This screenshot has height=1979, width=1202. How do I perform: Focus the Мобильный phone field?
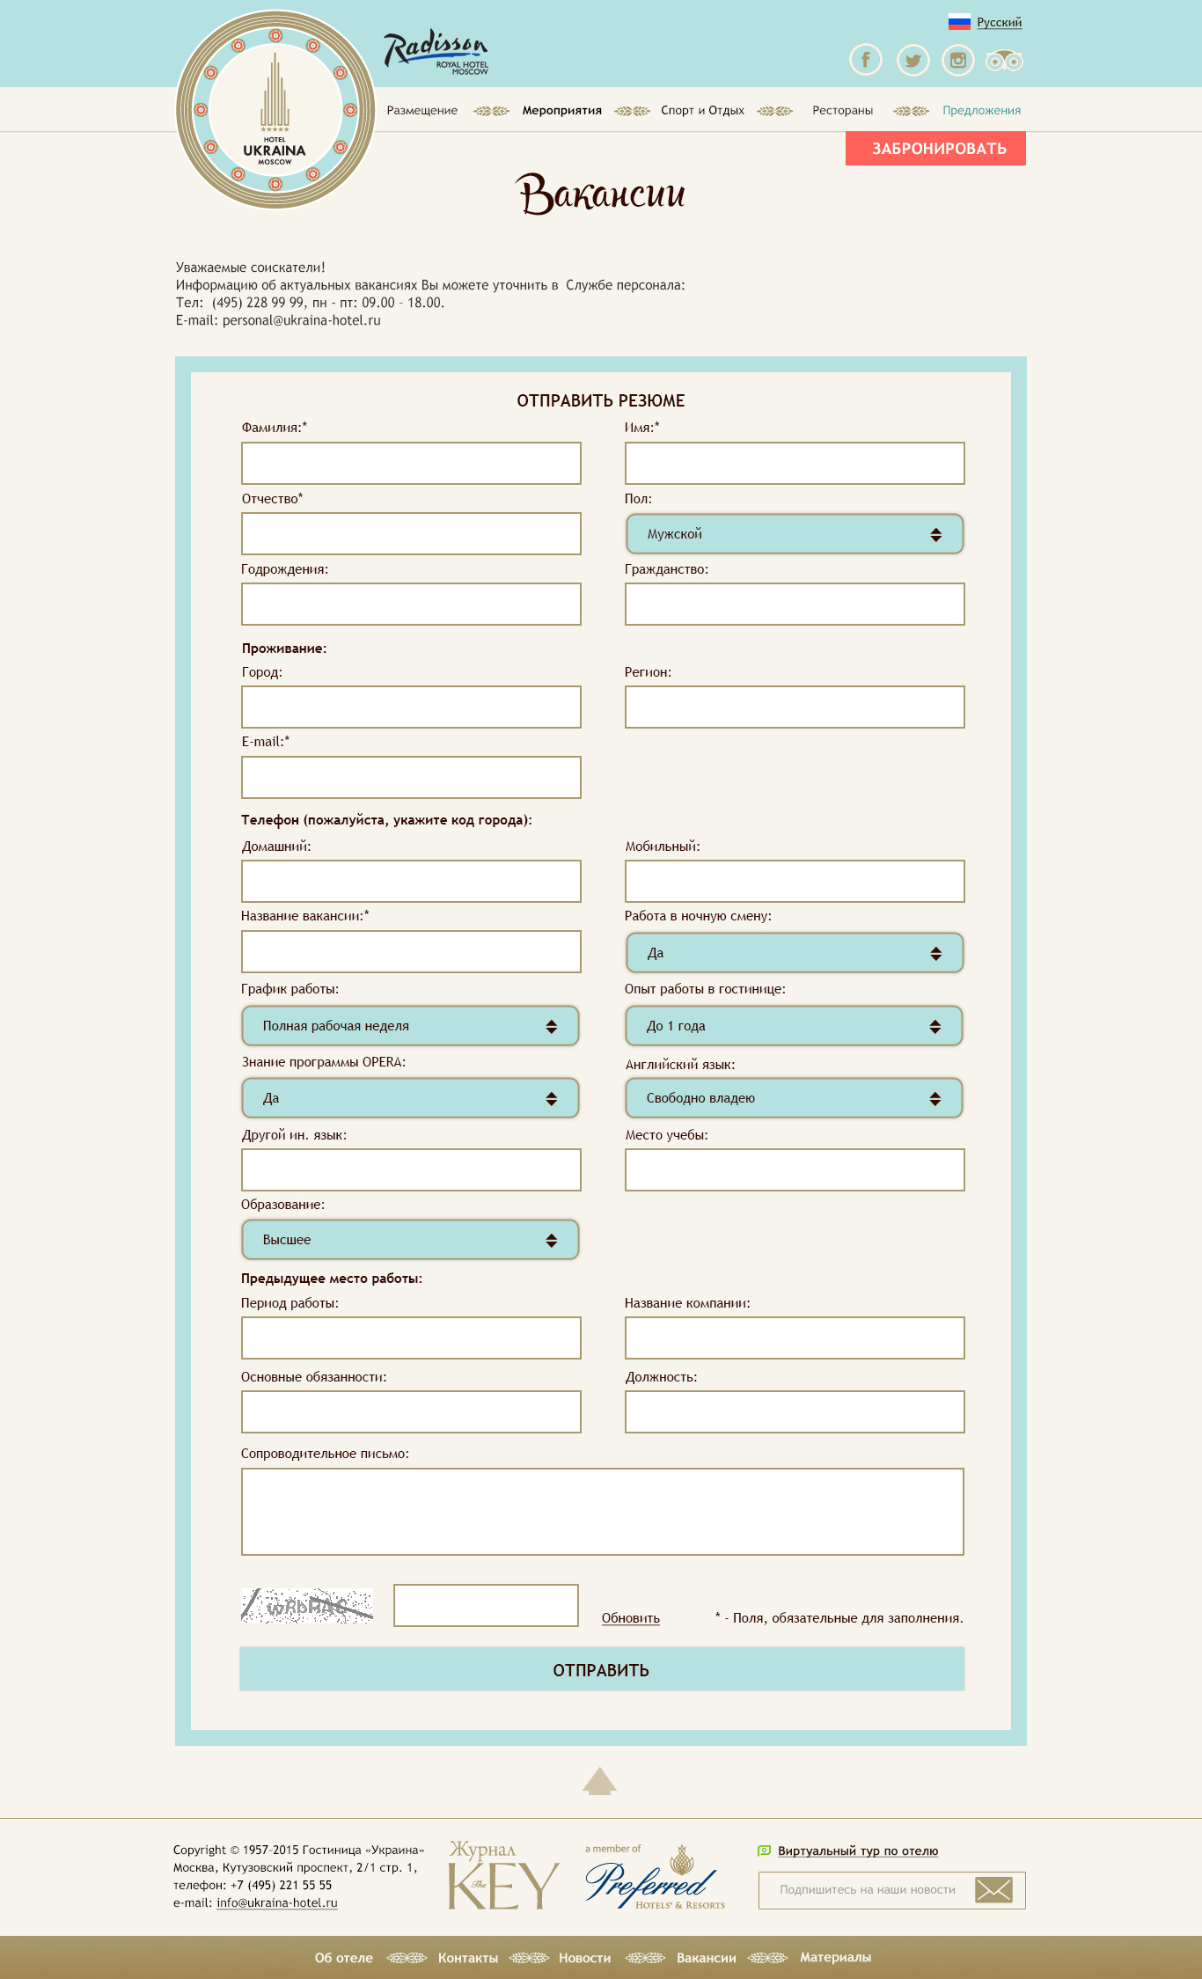coord(795,881)
